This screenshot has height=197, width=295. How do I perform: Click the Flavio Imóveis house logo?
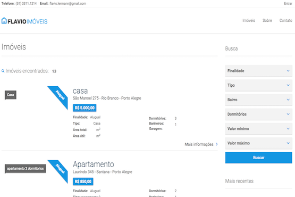24,21
